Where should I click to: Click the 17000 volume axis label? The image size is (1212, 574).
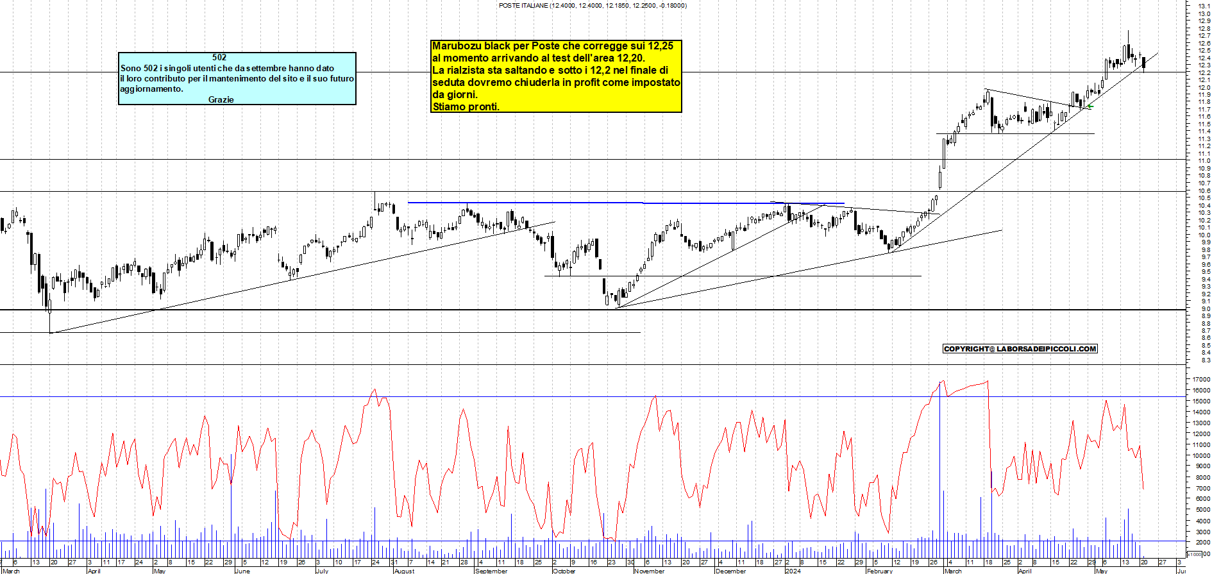point(1201,379)
